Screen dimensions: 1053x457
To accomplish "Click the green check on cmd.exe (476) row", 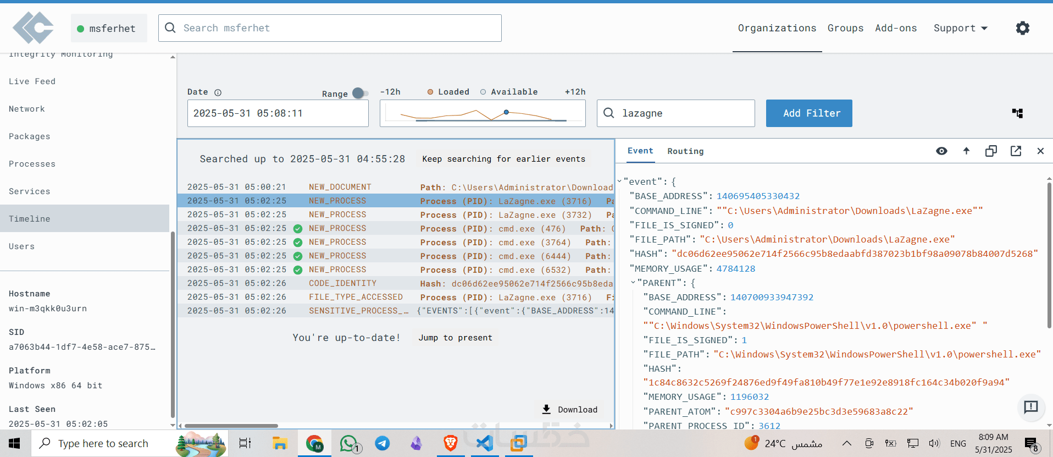I will pos(298,229).
